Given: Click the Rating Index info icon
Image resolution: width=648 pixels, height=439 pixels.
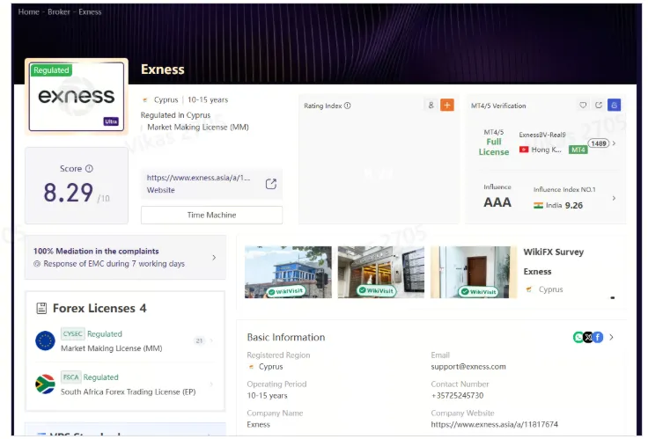Looking at the screenshot, I should click(348, 106).
